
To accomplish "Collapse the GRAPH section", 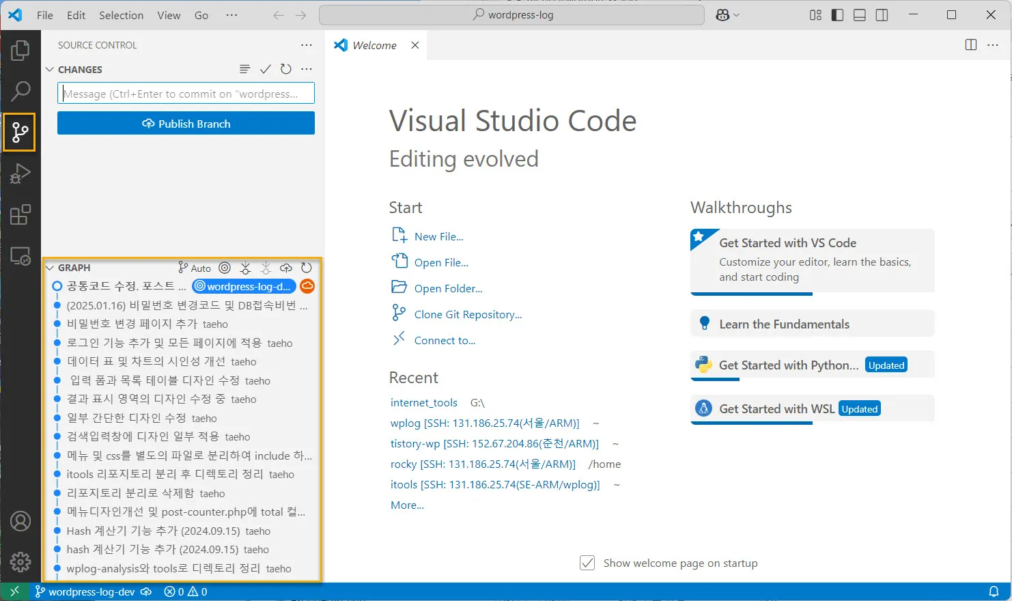I will click(x=50, y=268).
